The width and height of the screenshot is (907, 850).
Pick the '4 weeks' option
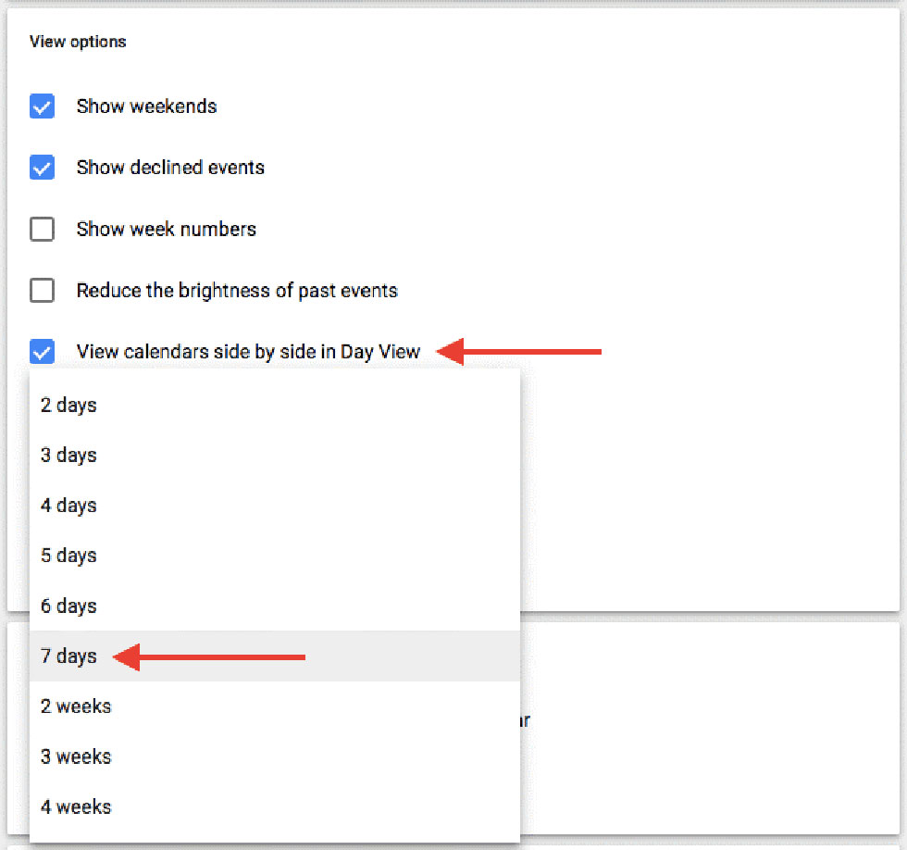click(x=76, y=806)
